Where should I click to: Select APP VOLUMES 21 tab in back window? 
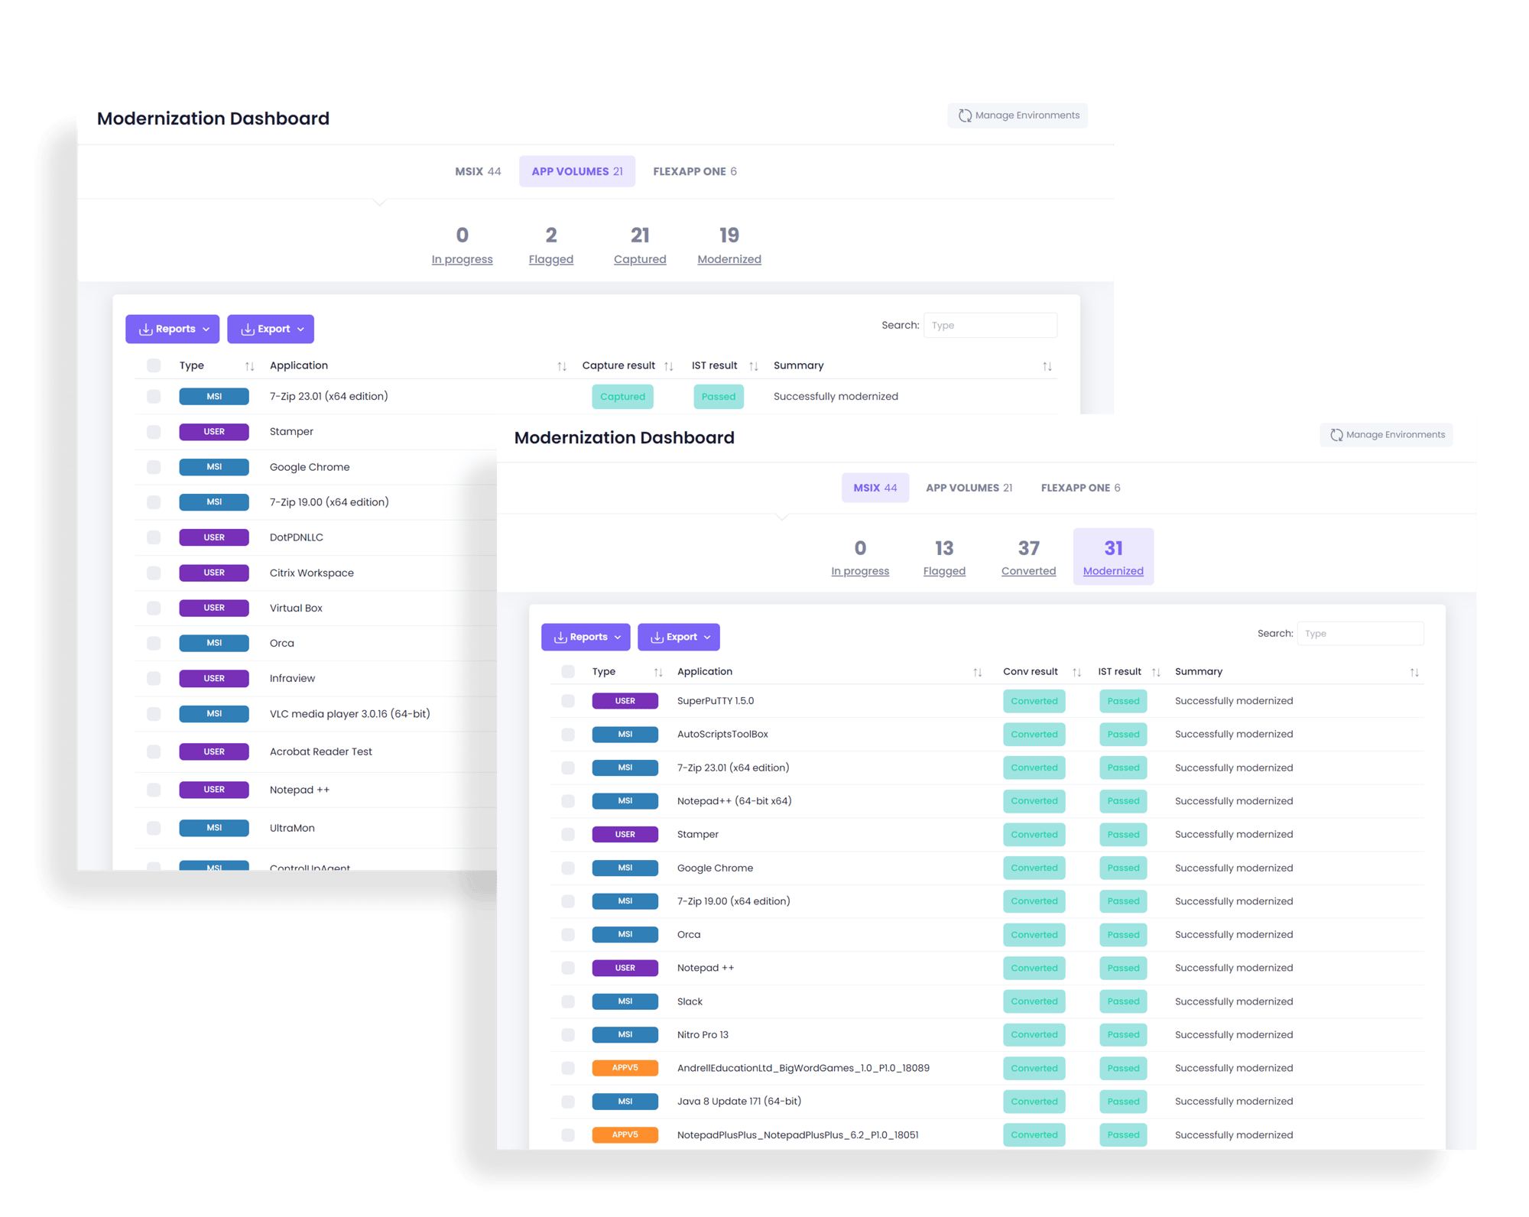point(577,171)
